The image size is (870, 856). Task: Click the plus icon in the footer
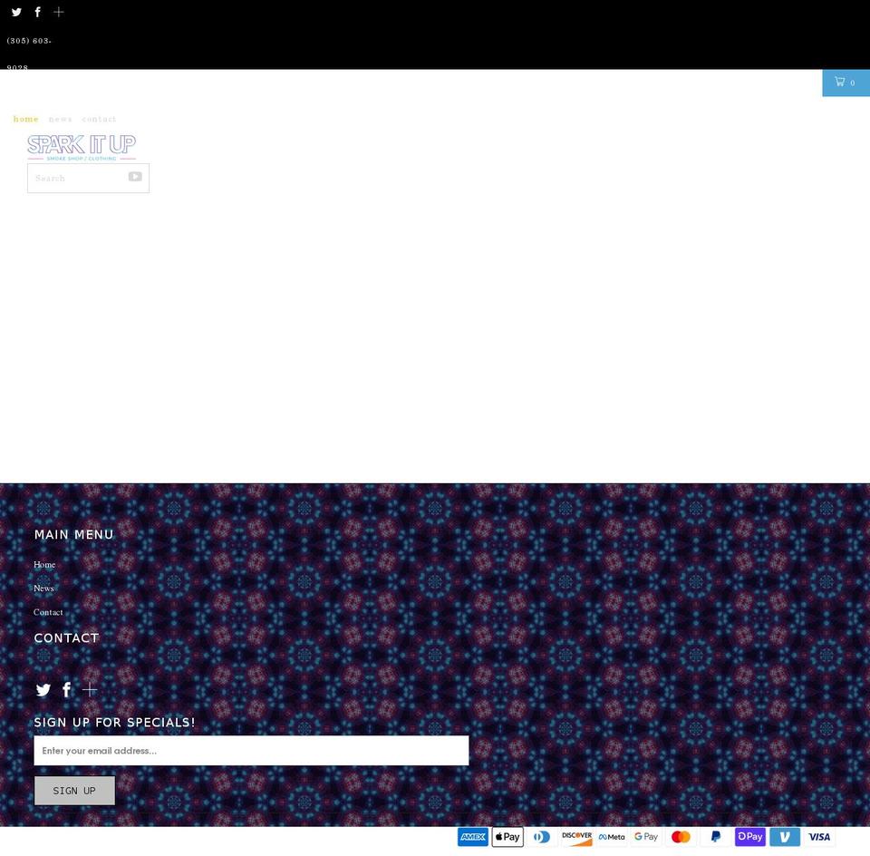[90, 689]
